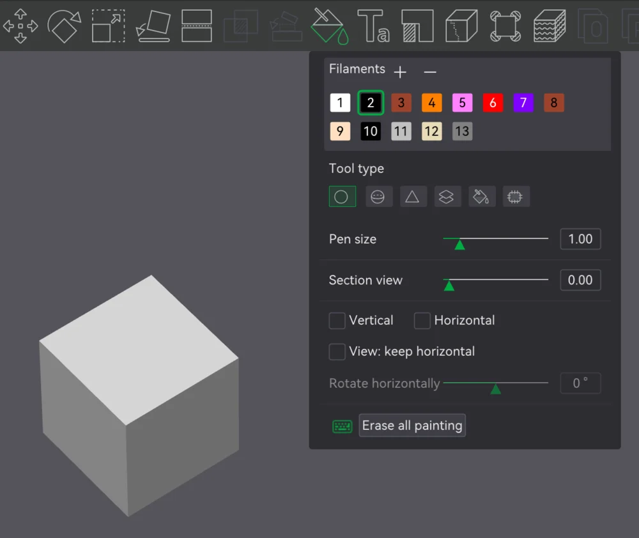Click the "Pen size" label
This screenshot has width=639, height=538.
coord(353,239)
